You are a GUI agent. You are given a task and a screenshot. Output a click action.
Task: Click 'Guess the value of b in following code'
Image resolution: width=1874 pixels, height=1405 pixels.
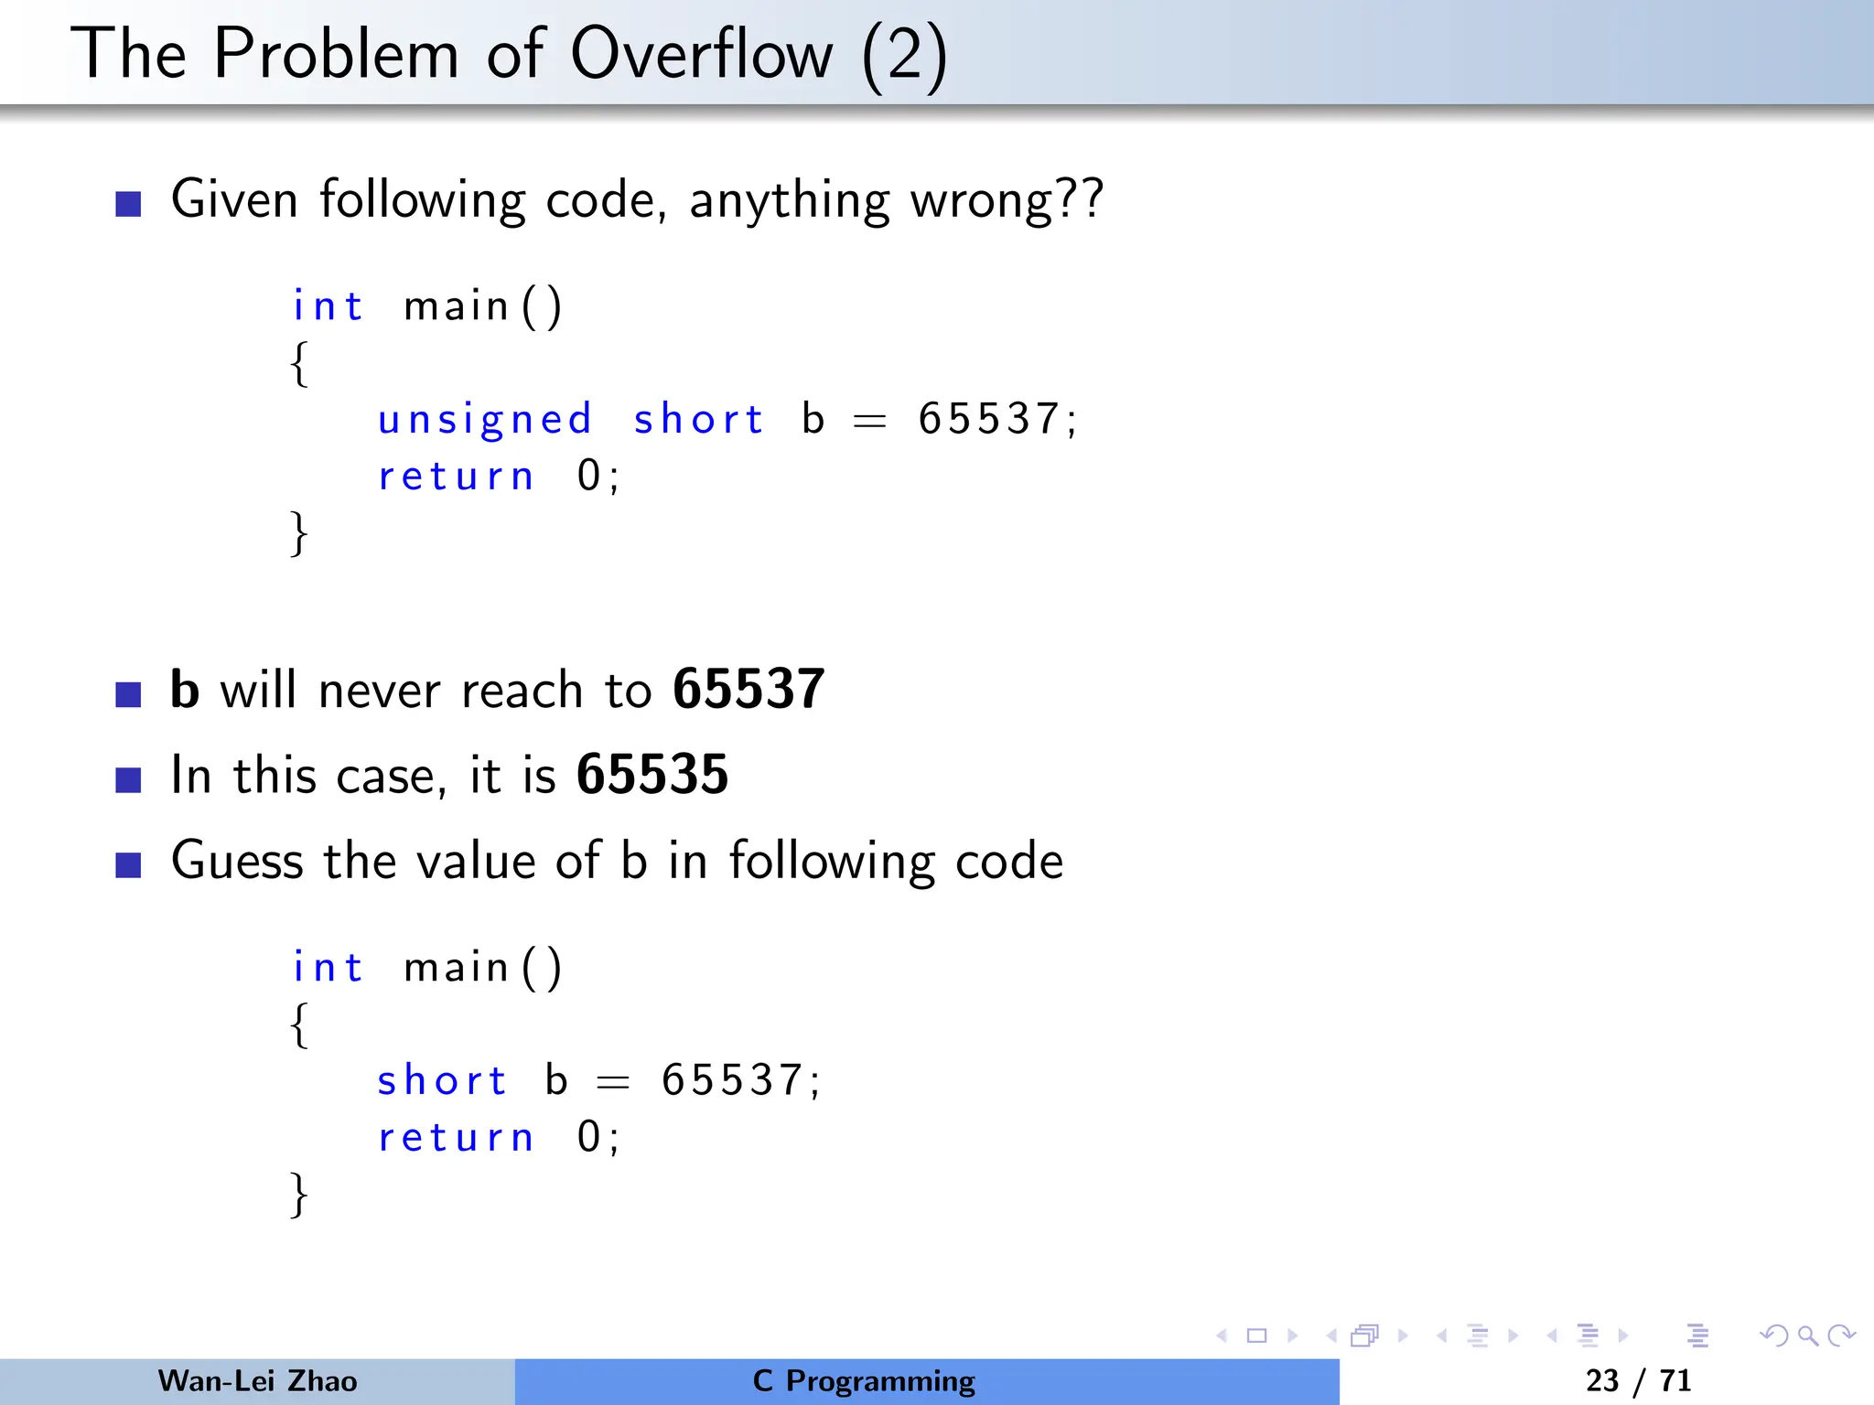click(617, 861)
